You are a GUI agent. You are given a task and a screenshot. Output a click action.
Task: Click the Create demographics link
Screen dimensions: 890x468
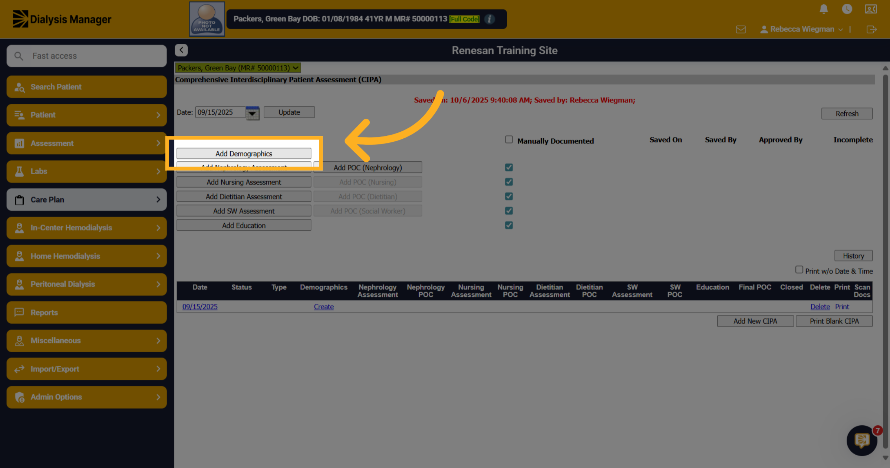pyautogui.click(x=324, y=307)
